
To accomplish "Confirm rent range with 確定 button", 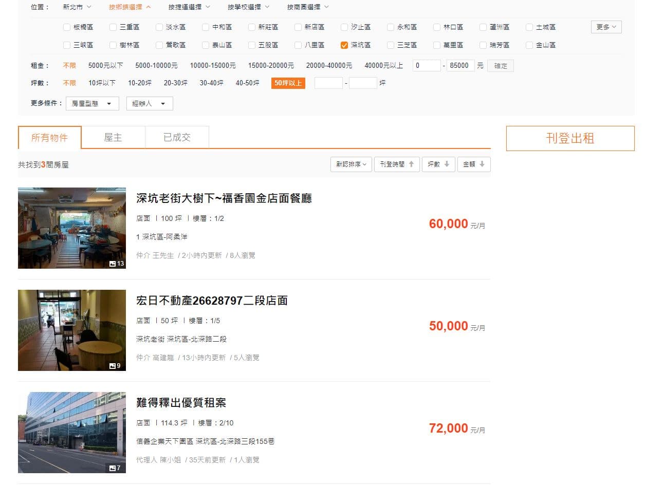I will (x=501, y=66).
